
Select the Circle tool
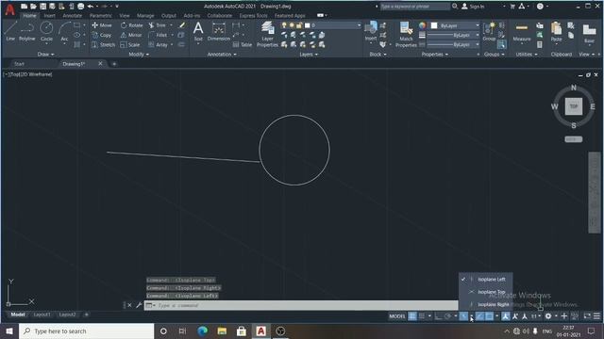coord(46,31)
